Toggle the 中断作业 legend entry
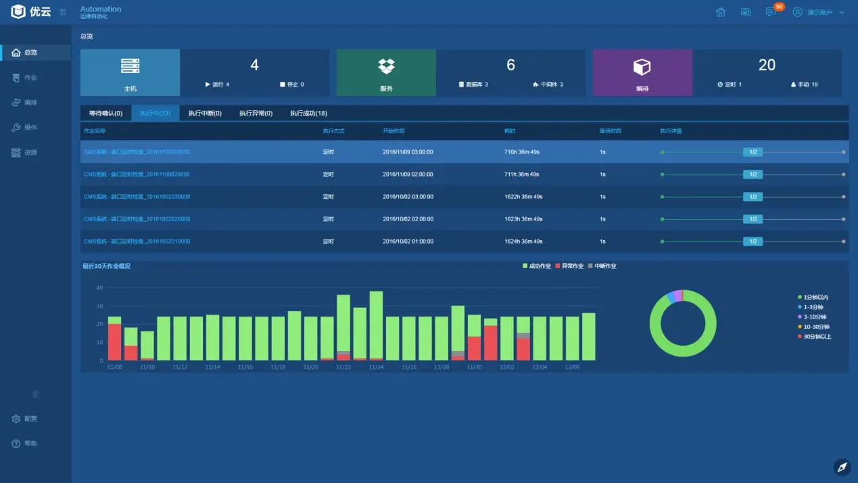This screenshot has height=483, width=858. pos(602,267)
